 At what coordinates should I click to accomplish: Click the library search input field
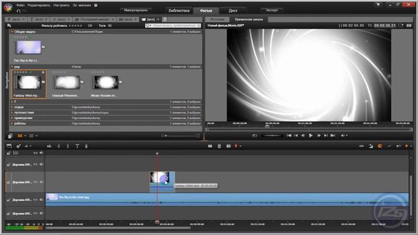(x=173, y=25)
